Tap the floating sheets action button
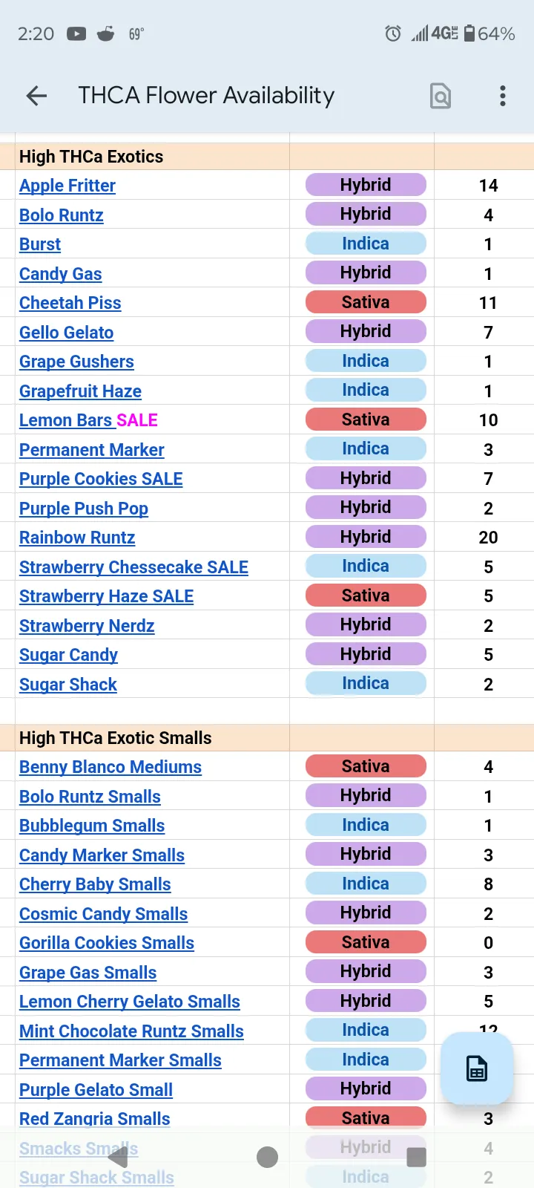Screen dimensions: 534x1188 (477, 1068)
